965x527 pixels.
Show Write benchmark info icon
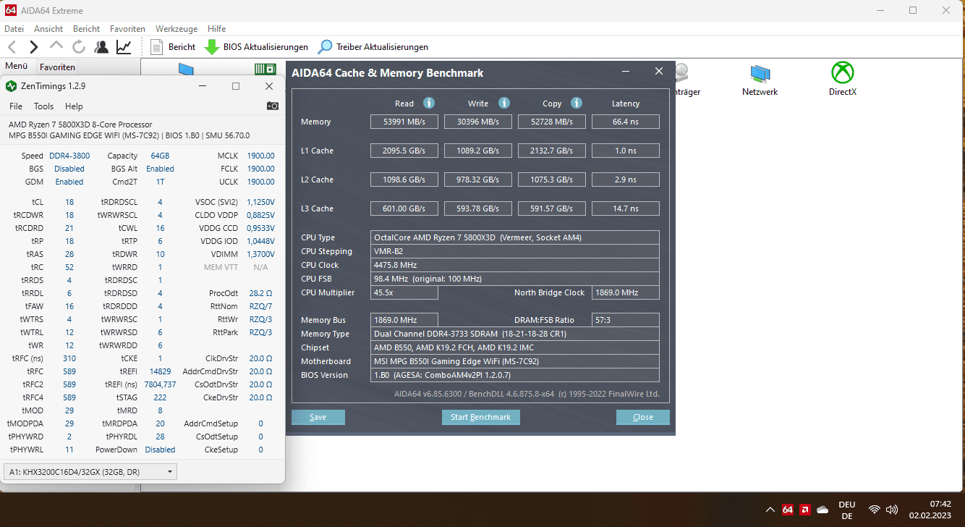coord(504,103)
